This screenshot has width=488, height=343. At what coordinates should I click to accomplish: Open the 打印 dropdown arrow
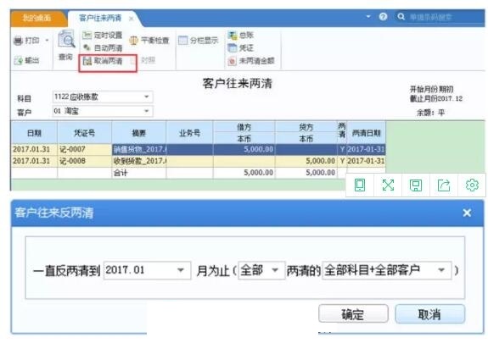pos(47,41)
